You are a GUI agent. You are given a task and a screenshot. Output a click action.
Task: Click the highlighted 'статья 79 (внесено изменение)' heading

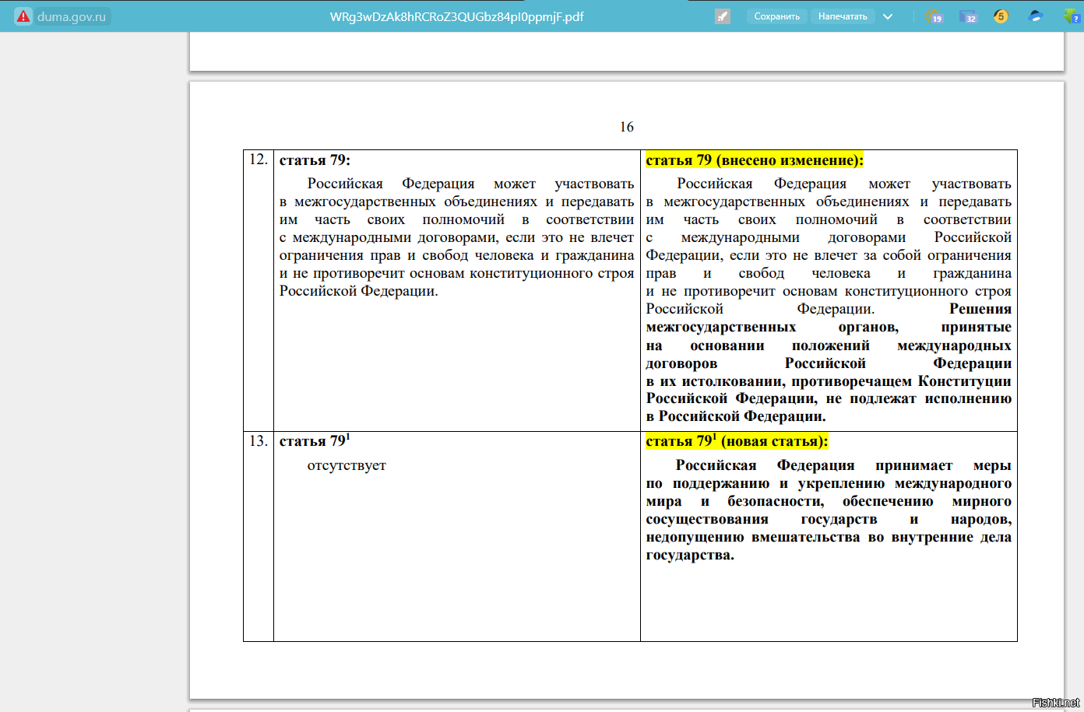point(754,160)
